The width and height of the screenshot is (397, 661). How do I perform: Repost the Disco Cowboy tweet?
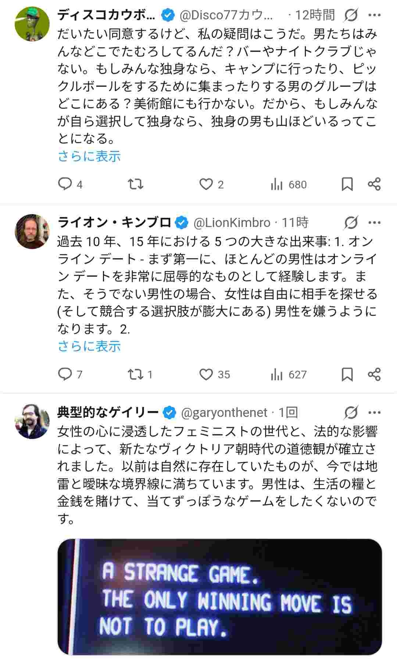[135, 184]
